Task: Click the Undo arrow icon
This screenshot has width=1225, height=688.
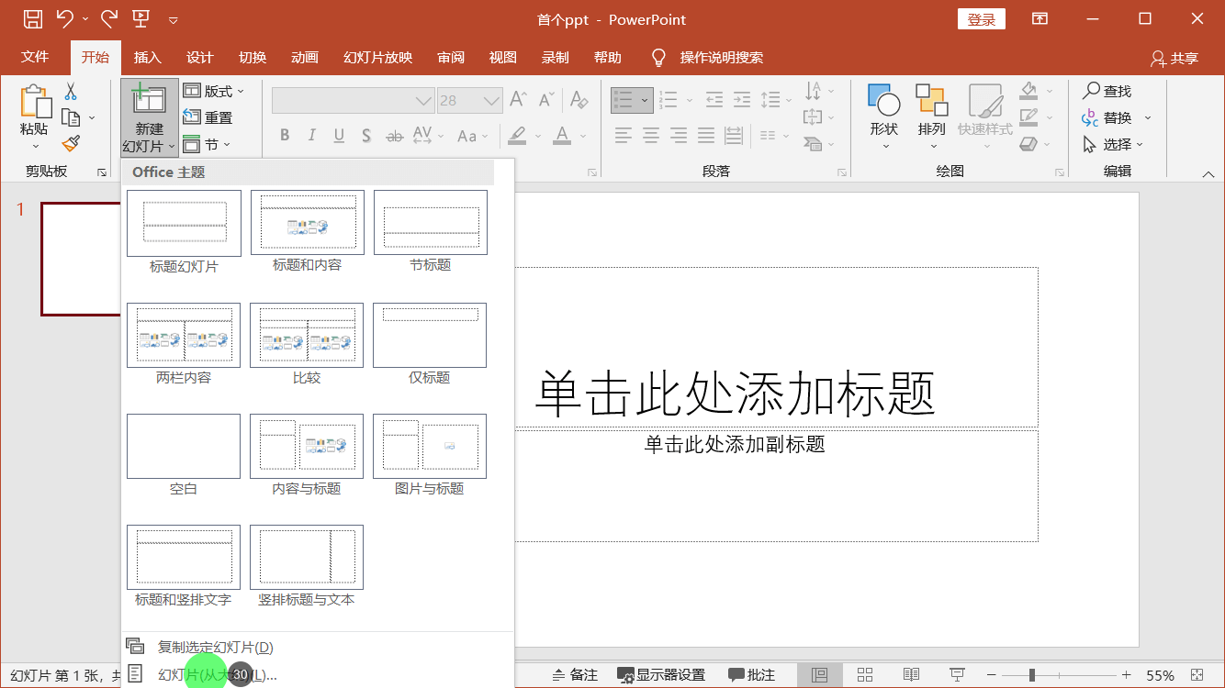Action: [64, 18]
